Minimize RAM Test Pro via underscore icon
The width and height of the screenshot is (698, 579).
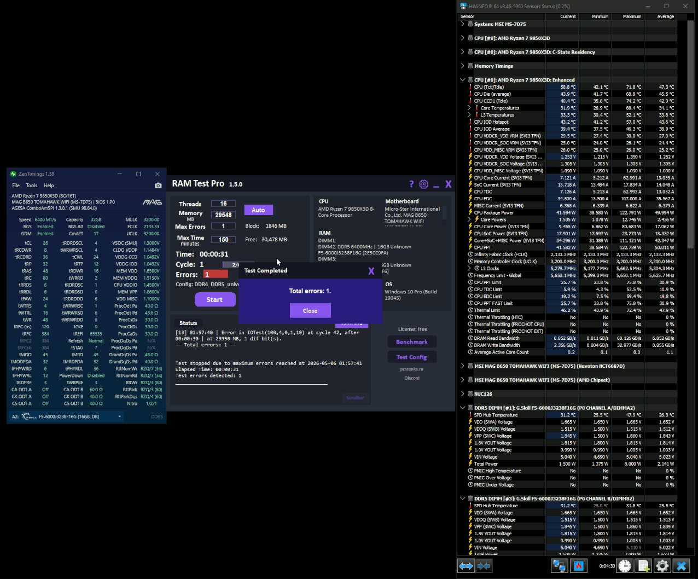(x=436, y=186)
